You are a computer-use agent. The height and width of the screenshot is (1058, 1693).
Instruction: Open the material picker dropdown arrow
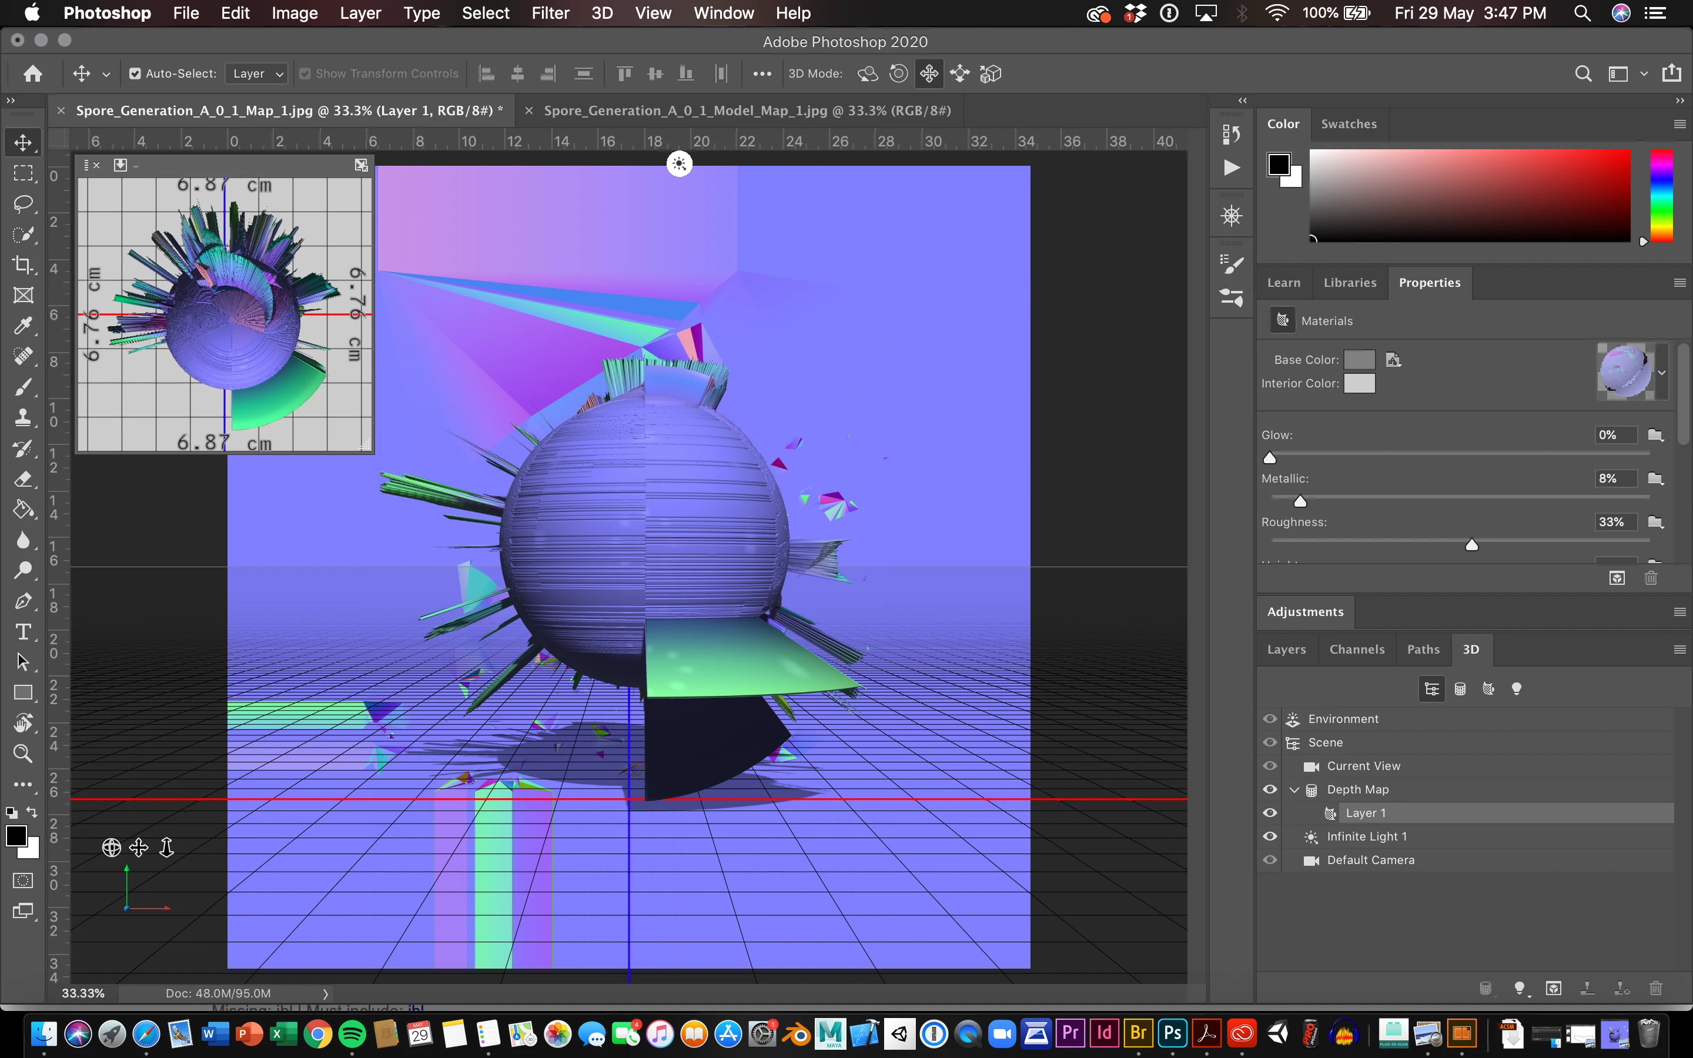[x=1661, y=372]
